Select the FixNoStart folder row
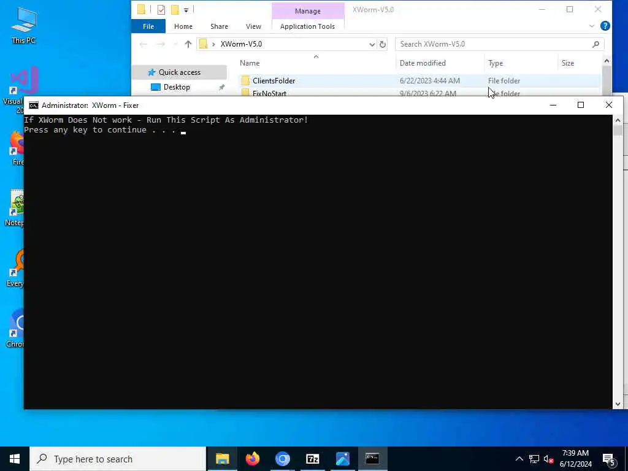The width and height of the screenshot is (628, 471). [x=418, y=93]
